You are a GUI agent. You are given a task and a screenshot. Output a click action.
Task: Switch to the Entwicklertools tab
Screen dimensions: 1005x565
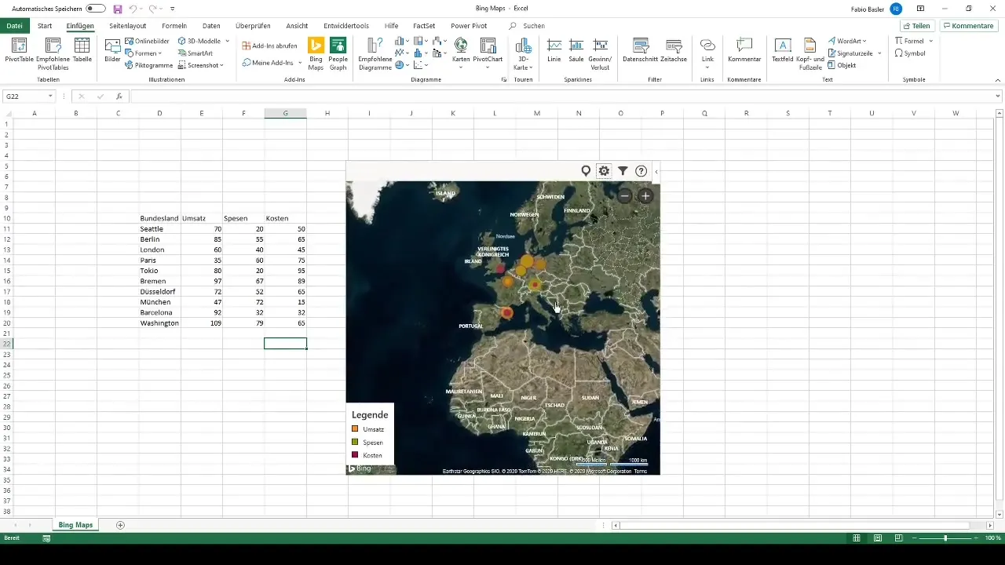[x=346, y=26]
